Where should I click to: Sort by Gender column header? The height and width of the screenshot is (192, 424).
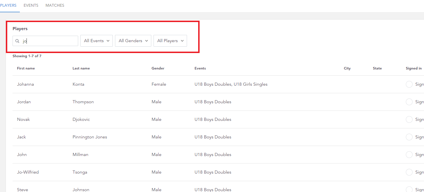(158, 68)
